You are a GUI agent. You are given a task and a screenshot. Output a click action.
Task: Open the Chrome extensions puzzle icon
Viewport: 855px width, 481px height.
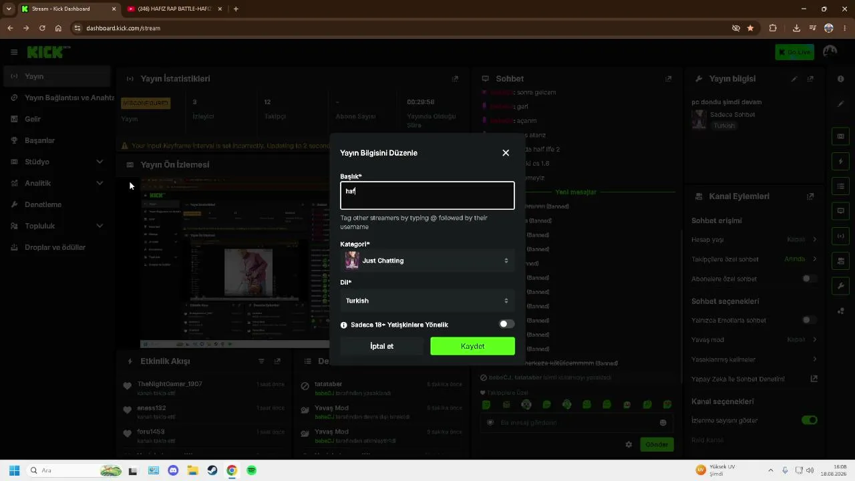pos(774,28)
